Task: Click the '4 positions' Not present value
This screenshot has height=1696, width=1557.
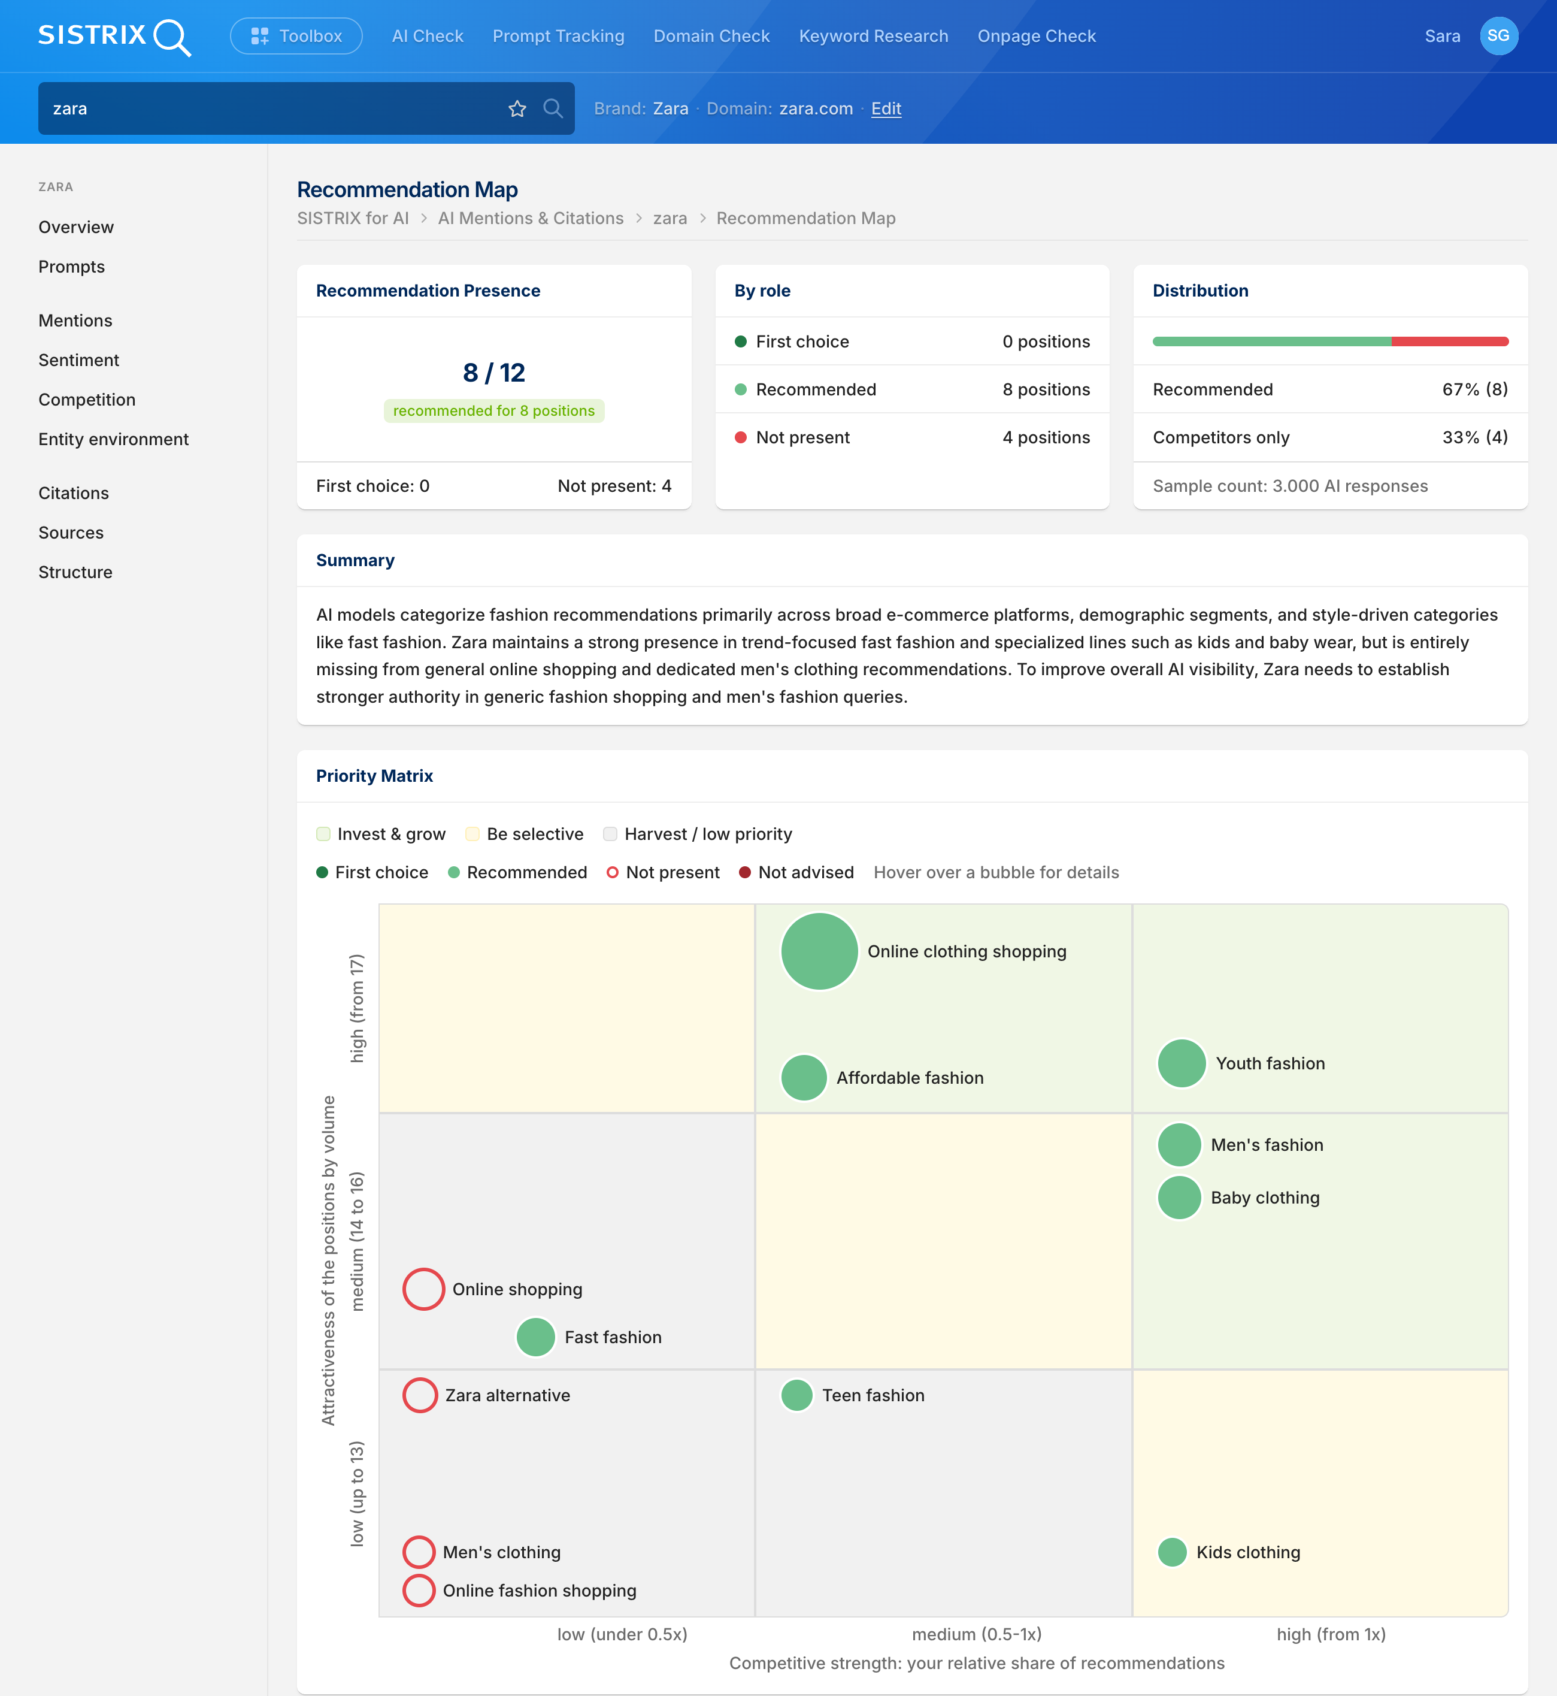Action: 1046,437
